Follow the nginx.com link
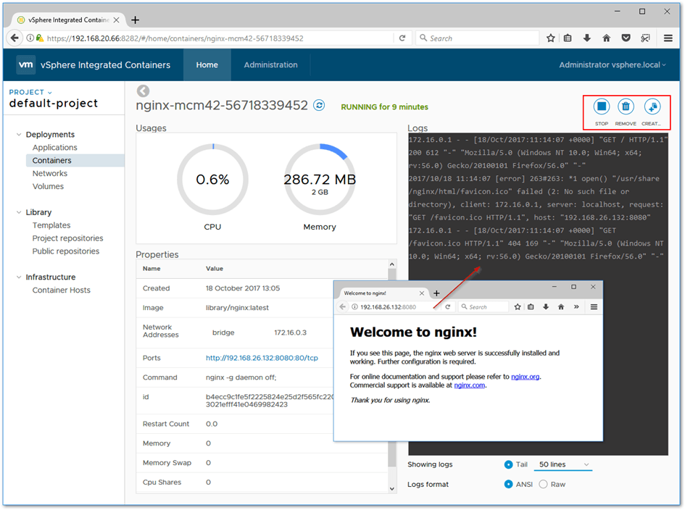 (469, 385)
